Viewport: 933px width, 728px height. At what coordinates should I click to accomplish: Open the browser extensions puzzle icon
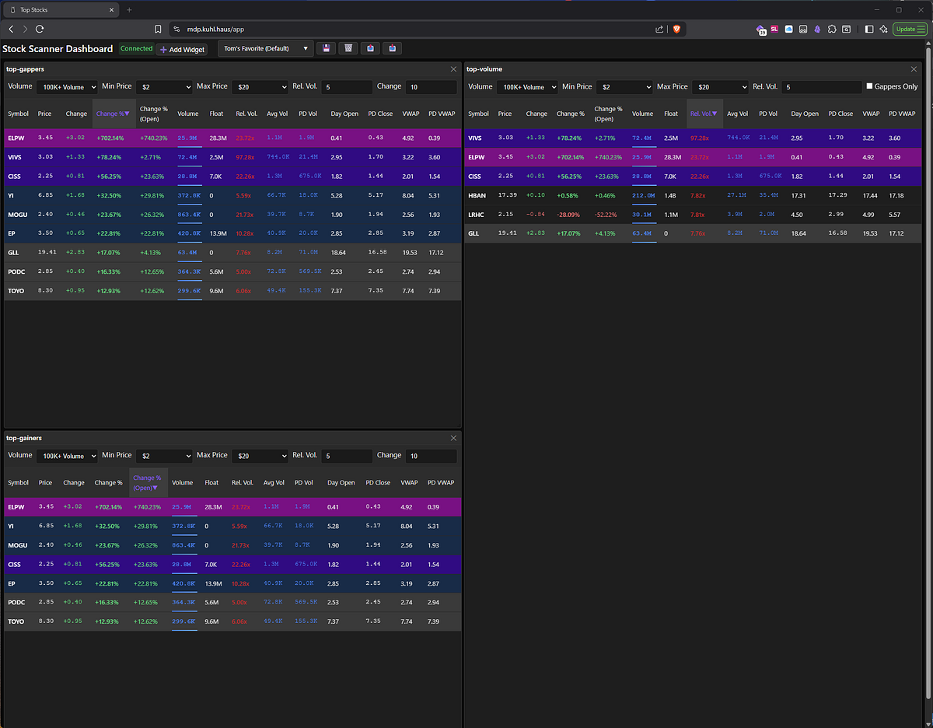tap(832, 29)
